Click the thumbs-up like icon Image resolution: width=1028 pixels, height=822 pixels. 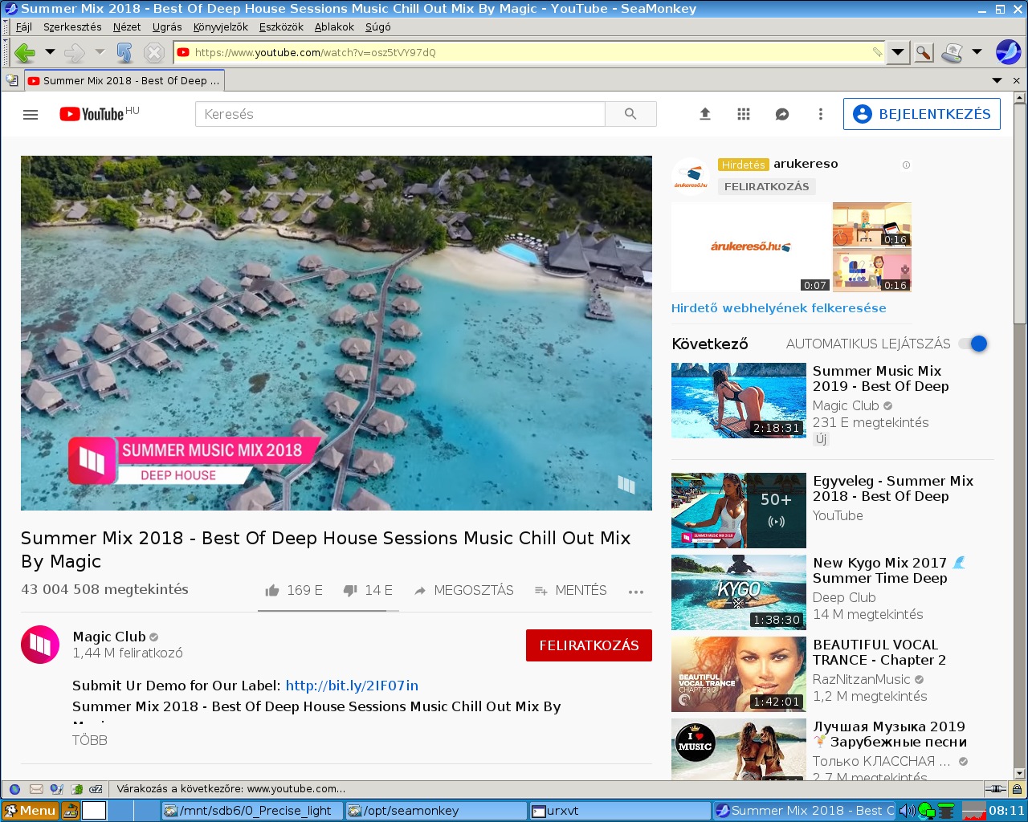point(272,591)
